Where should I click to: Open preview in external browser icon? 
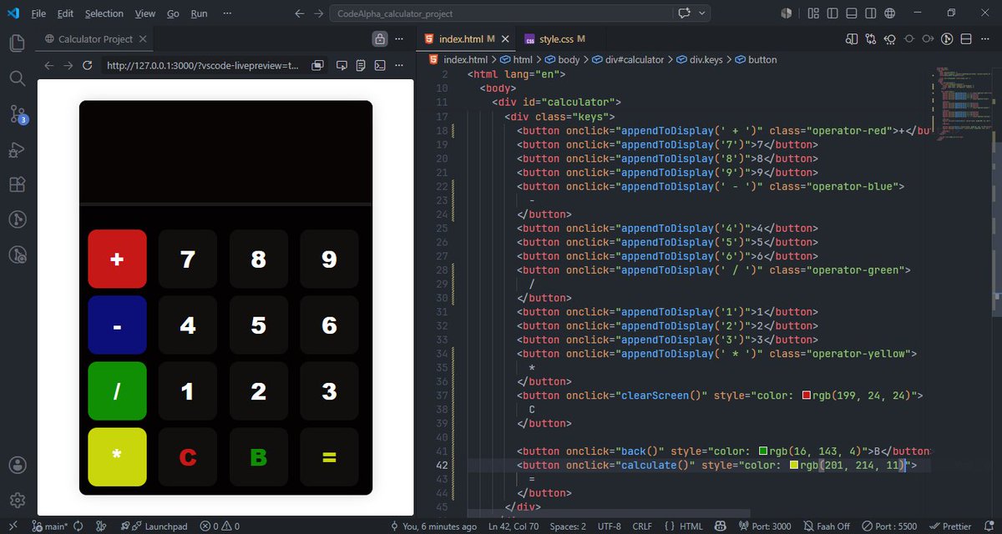[x=317, y=65]
